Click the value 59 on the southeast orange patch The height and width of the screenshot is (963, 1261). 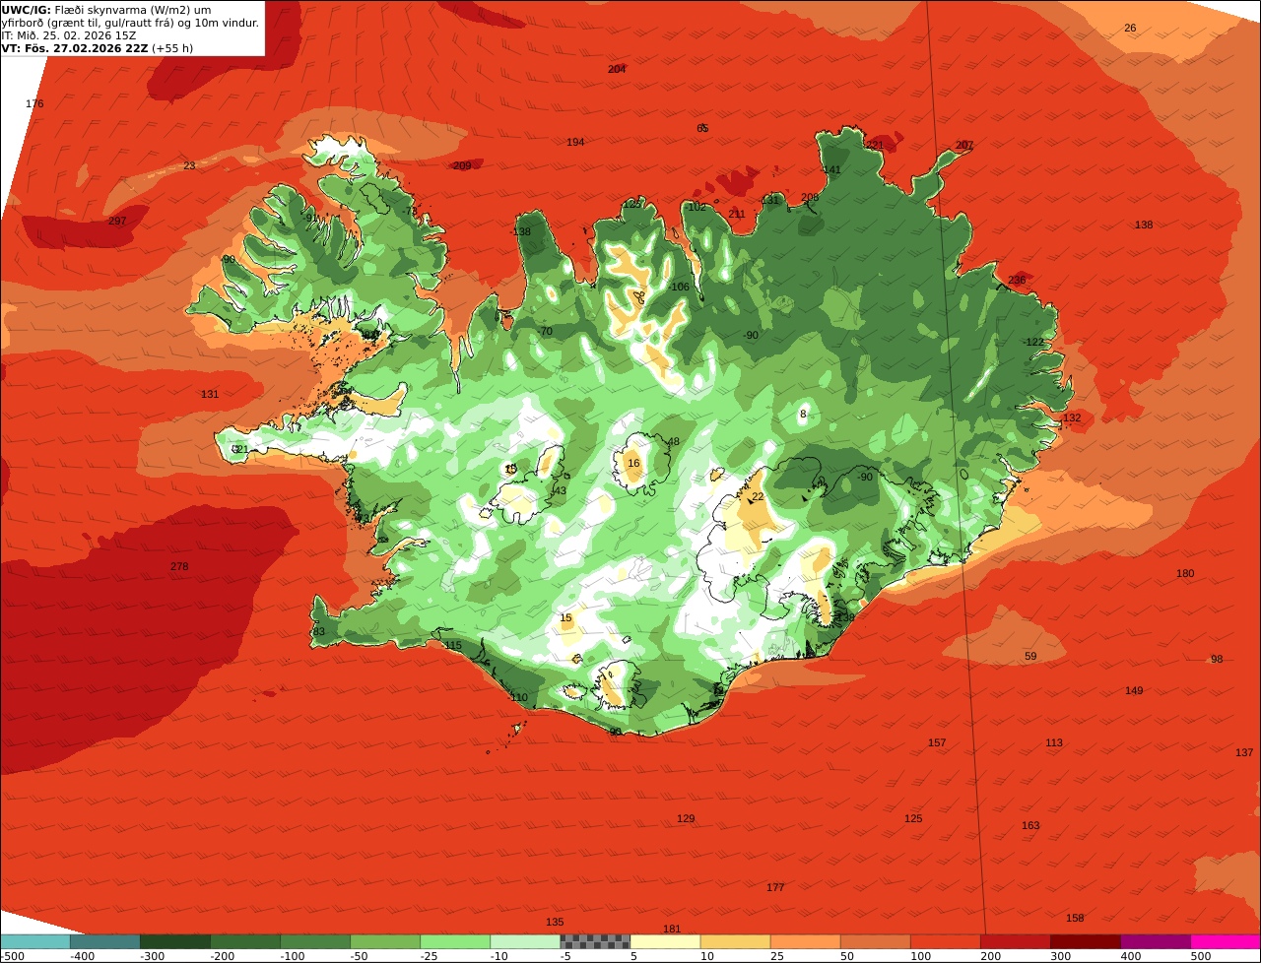pos(1030,656)
